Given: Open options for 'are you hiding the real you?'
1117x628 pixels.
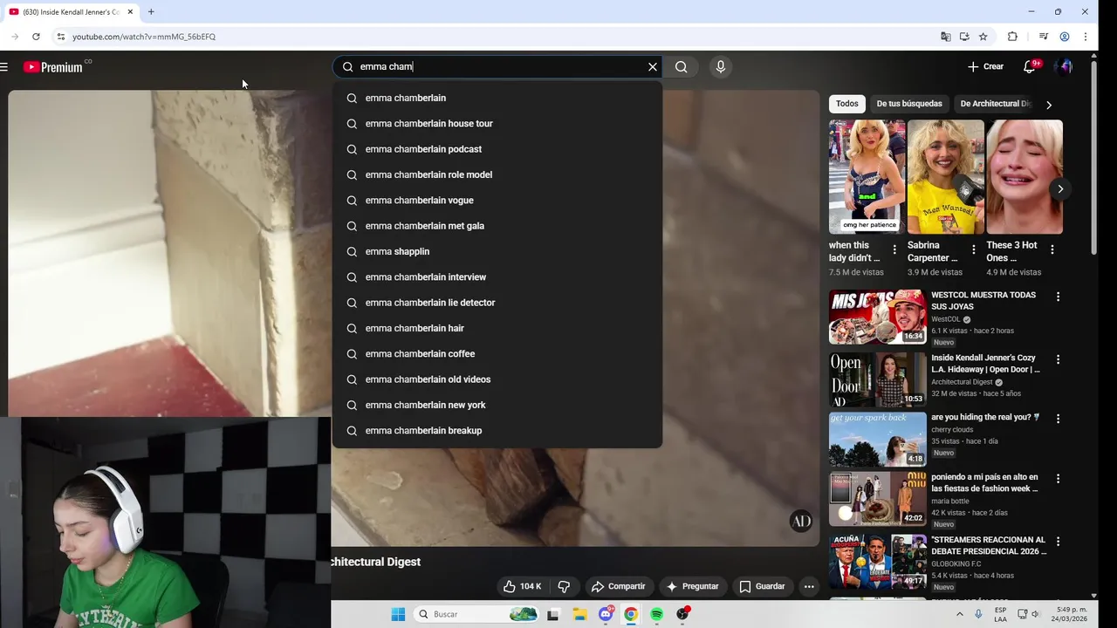Looking at the screenshot, I should point(1058,419).
